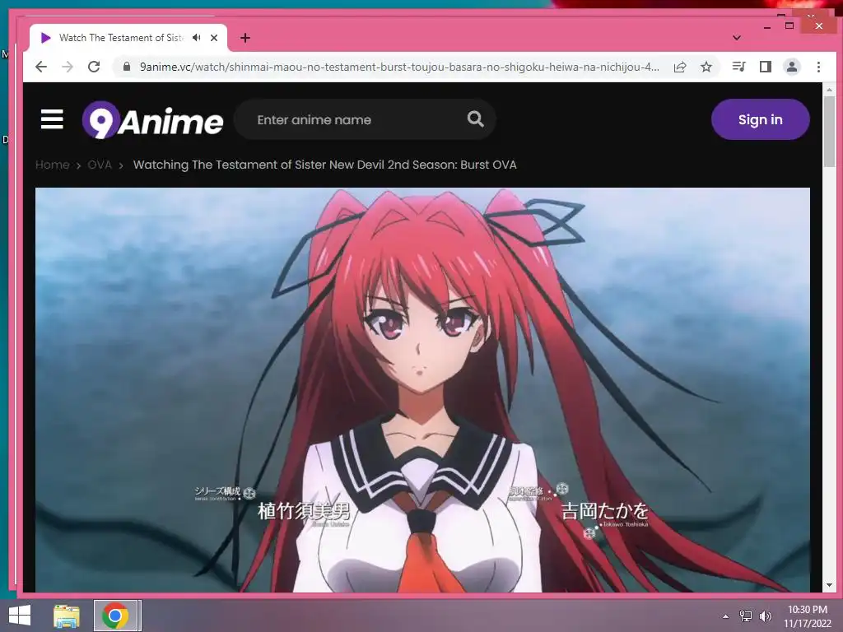Open the Windows Start menu

click(x=20, y=616)
